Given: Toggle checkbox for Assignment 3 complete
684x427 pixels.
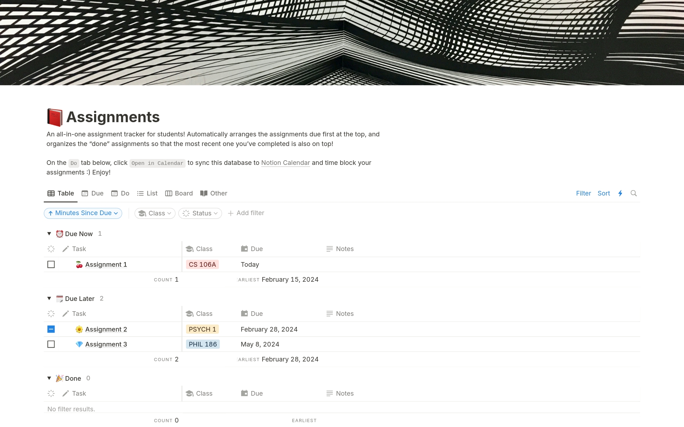Looking at the screenshot, I should [x=51, y=344].
